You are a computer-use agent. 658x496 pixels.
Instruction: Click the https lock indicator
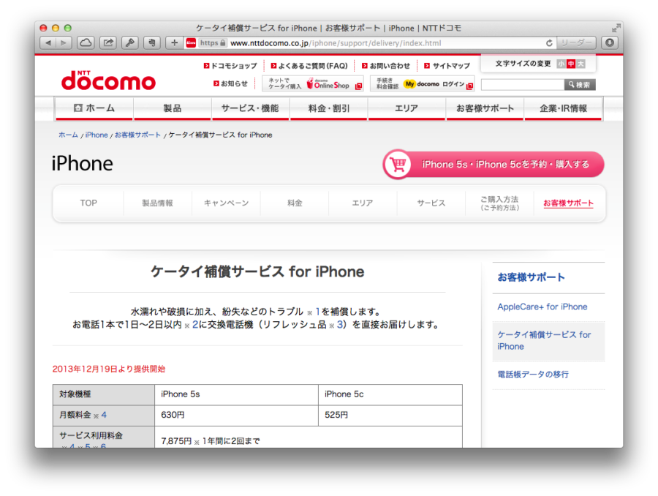[x=213, y=43]
